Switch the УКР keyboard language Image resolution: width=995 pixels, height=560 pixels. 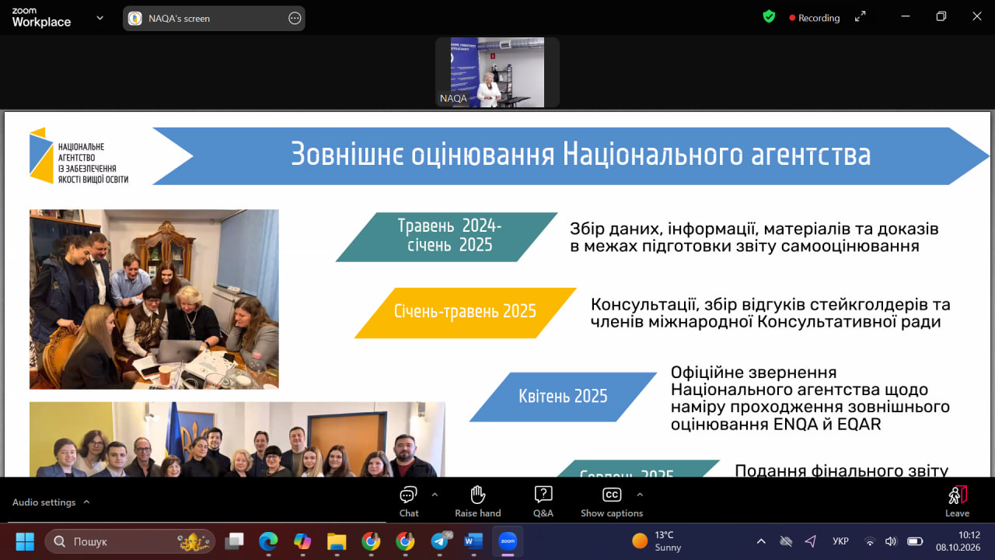[x=840, y=541]
